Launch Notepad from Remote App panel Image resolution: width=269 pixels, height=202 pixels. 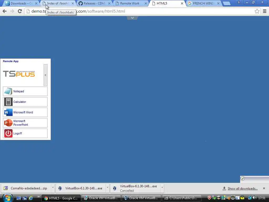(x=25, y=91)
